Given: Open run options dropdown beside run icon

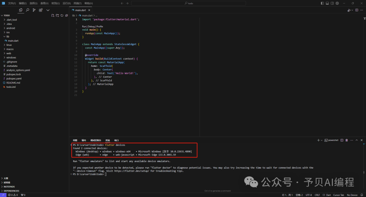Looking at the screenshot, I should click(352, 10).
